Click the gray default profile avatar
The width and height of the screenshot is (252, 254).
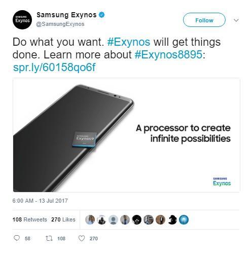pyautogui.click(x=113, y=219)
